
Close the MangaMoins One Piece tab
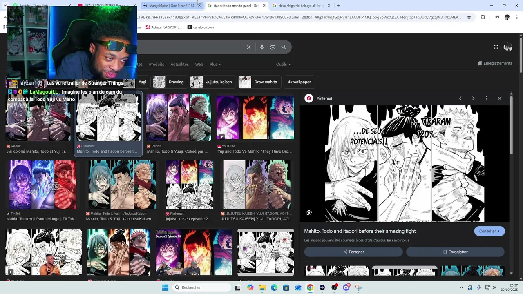tap(199, 5)
